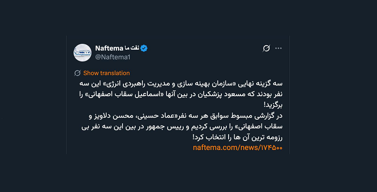Click the blue verified badge
Screen dimensions: 377x192
pyautogui.click(x=143, y=48)
